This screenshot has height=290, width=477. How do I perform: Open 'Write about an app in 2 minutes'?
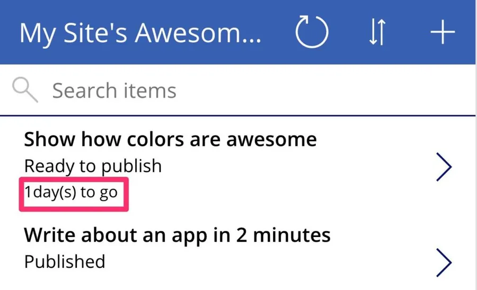pos(178,234)
